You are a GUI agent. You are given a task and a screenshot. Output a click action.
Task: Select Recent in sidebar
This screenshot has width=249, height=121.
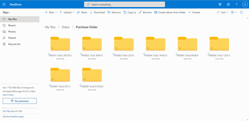point(20,26)
